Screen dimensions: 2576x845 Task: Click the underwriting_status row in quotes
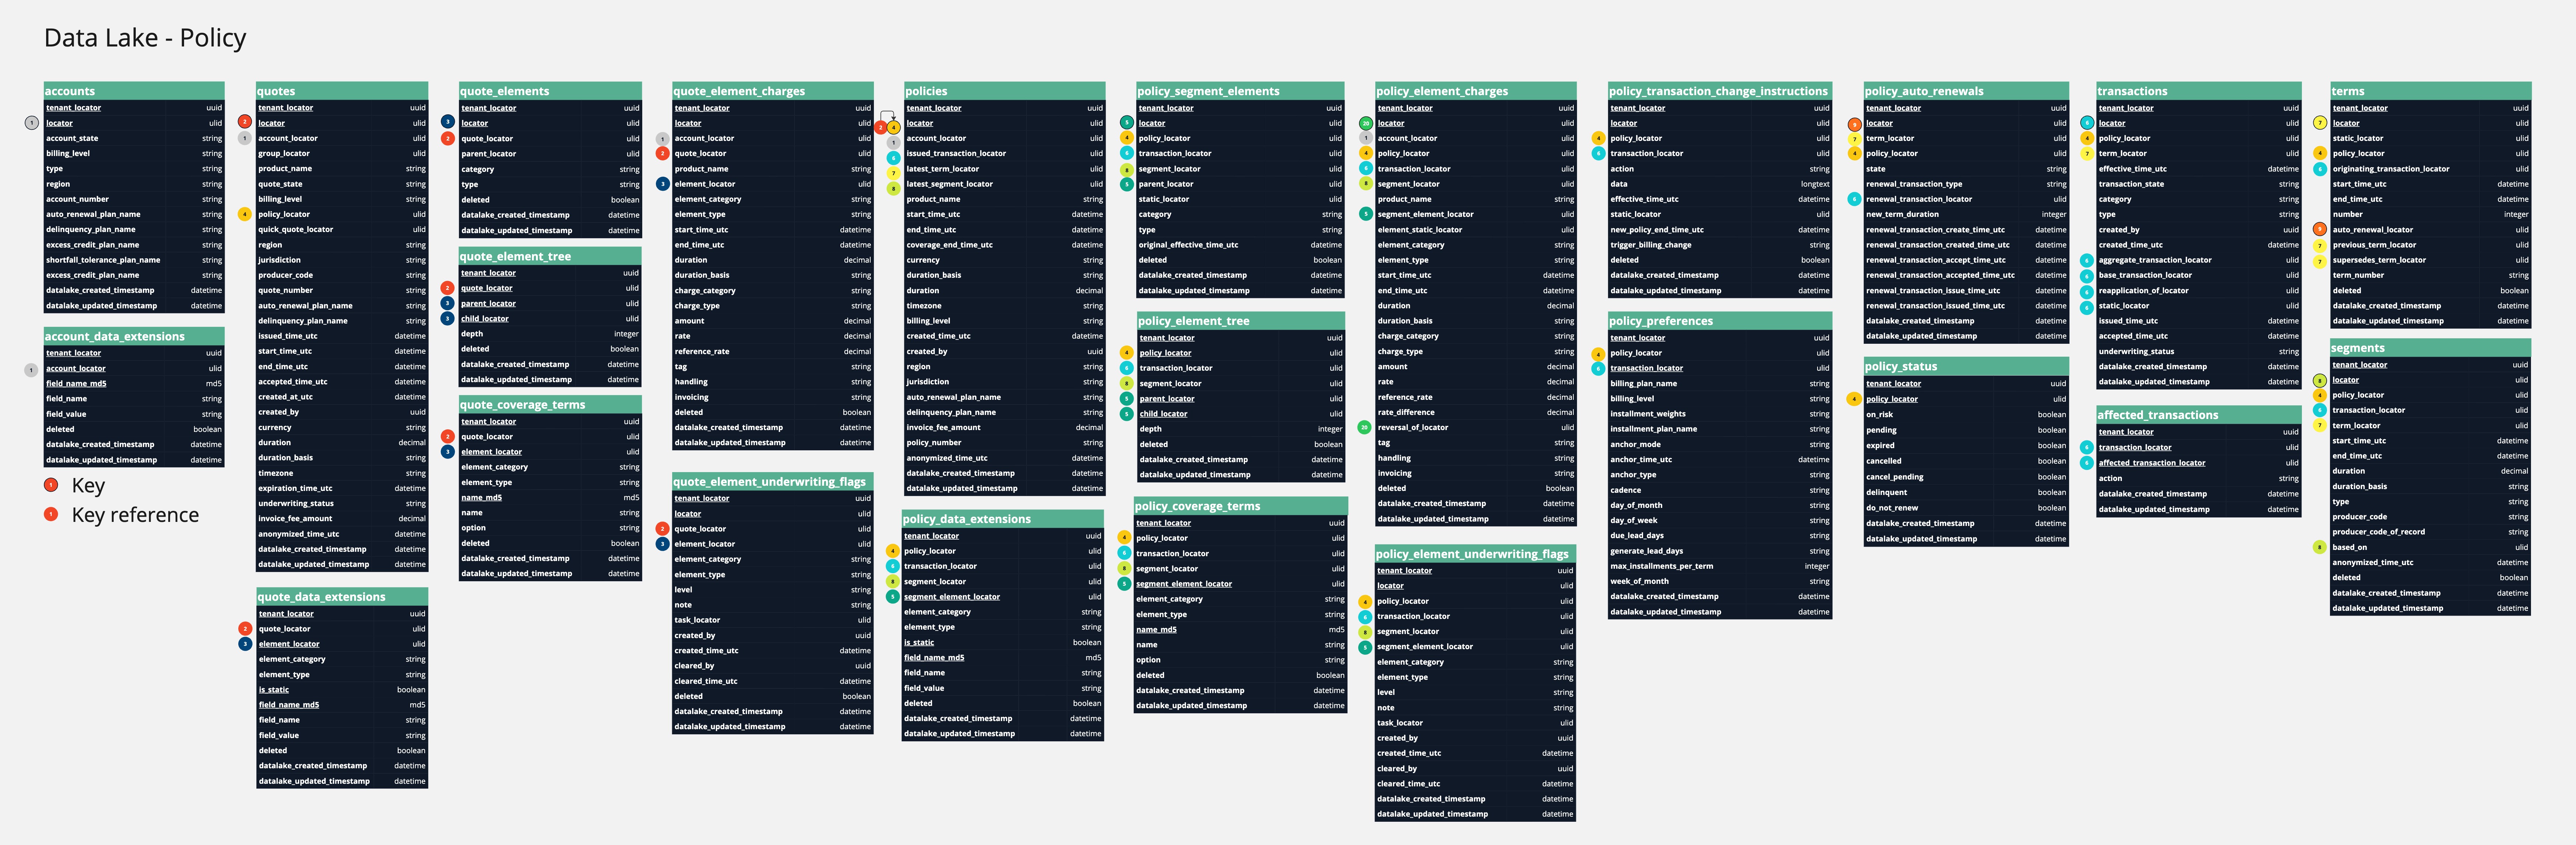pos(342,503)
